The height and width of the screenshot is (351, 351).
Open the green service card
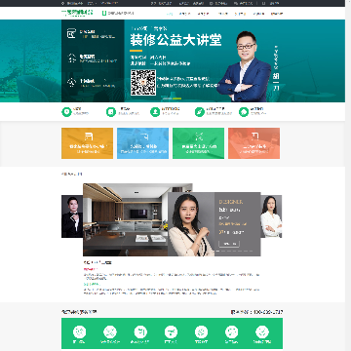(198, 143)
